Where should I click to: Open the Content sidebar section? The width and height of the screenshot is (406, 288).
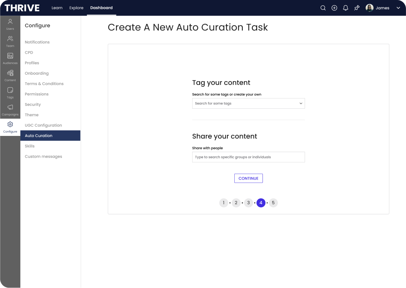10,76
